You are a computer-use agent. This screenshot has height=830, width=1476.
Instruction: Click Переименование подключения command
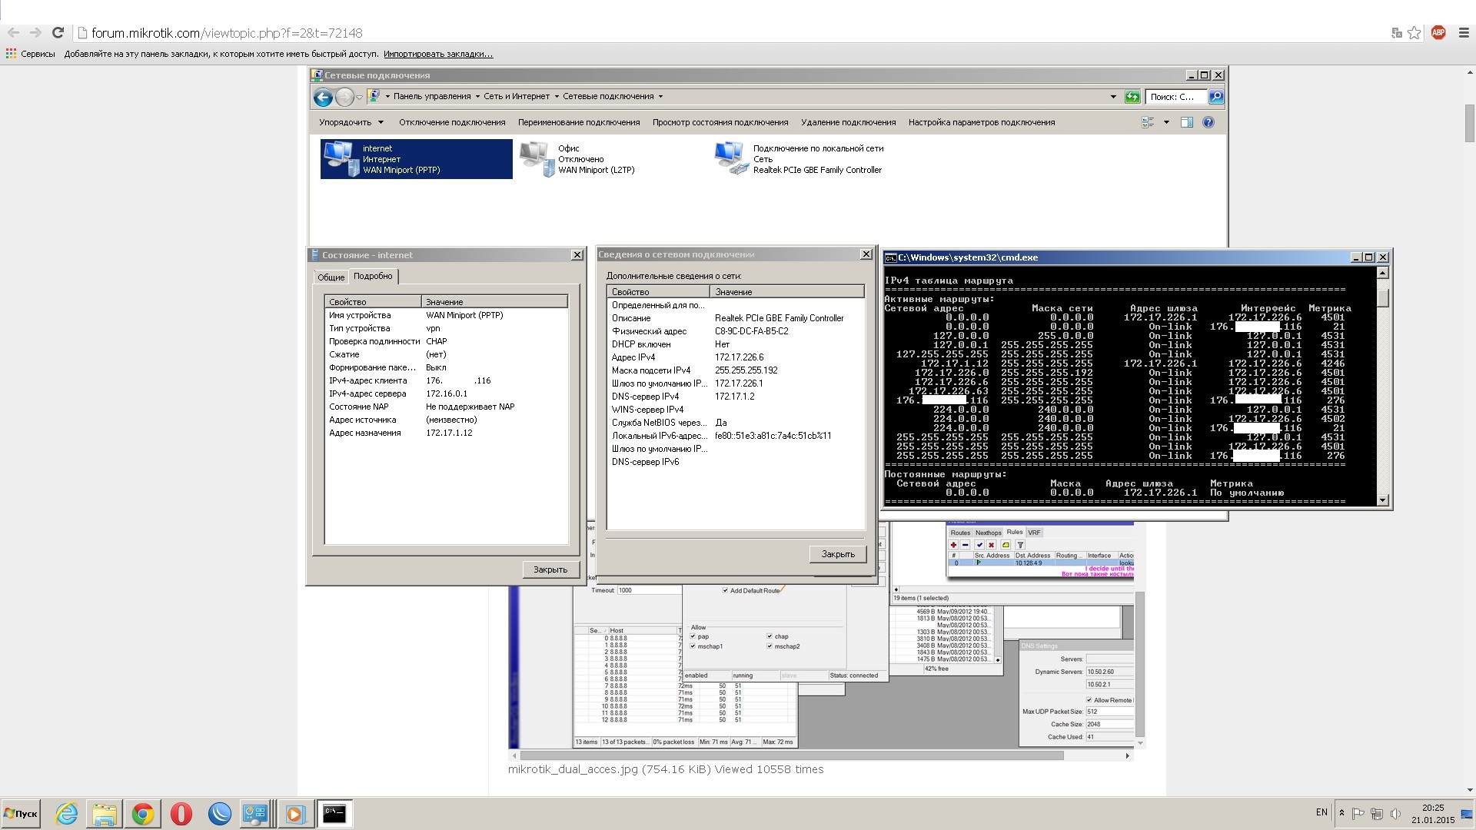579,122
